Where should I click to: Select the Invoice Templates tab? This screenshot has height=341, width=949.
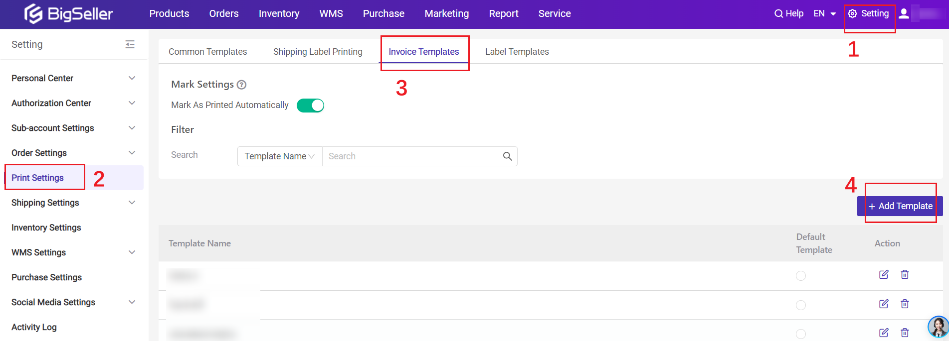coord(424,52)
